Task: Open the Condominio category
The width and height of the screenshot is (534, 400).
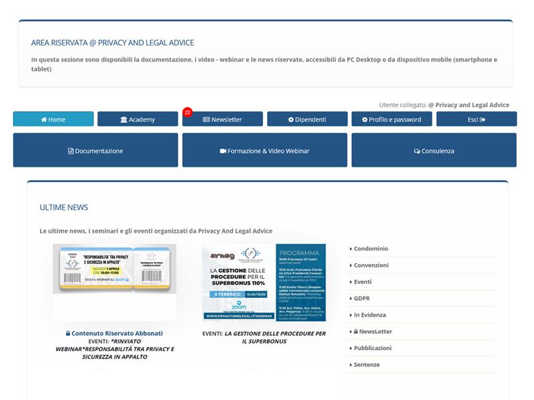Action: [x=371, y=249]
